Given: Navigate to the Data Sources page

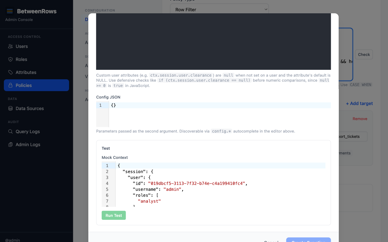Looking at the screenshot, I should [x=36, y=109].
